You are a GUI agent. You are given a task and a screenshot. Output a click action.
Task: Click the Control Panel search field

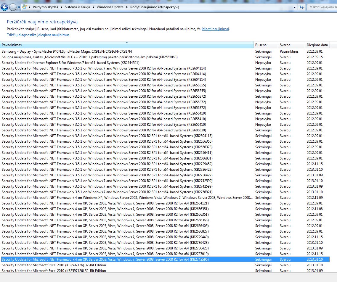[323, 7]
